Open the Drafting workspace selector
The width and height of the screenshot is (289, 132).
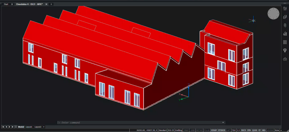click(x=178, y=130)
